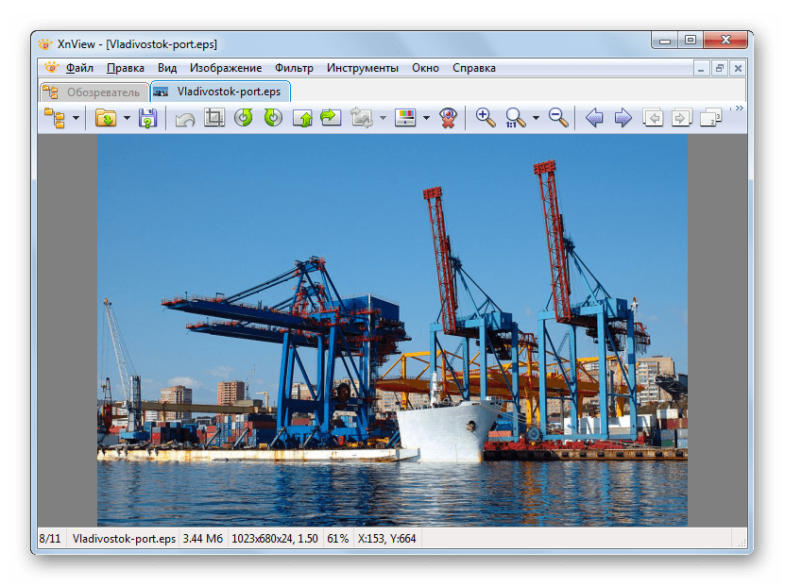The width and height of the screenshot is (785, 586).
Task: Open the Фильтр menu
Action: pyautogui.click(x=294, y=68)
